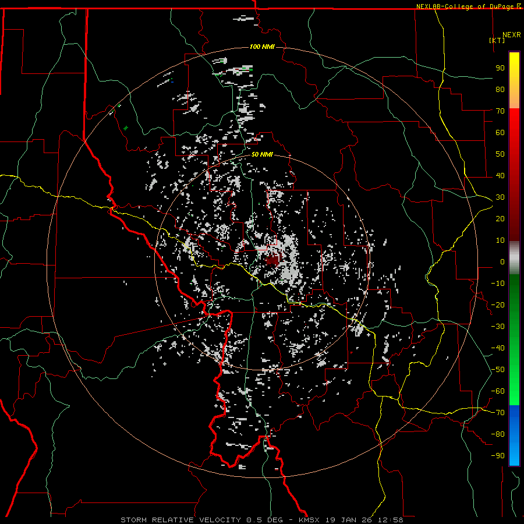This screenshot has width=524, height=524.
Task: Click the -20 value on the velocity scale
Action: click(x=498, y=305)
